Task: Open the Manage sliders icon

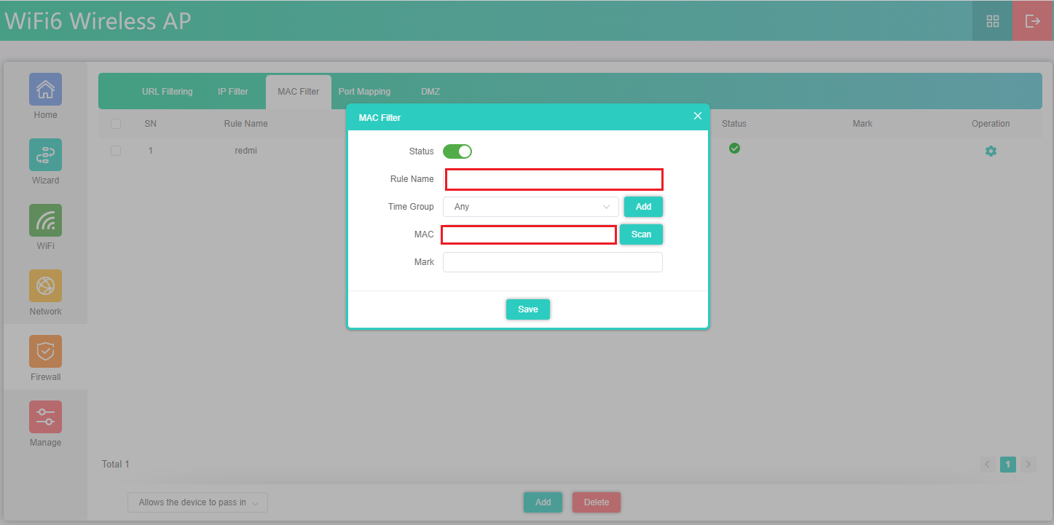Action: (45, 417)
